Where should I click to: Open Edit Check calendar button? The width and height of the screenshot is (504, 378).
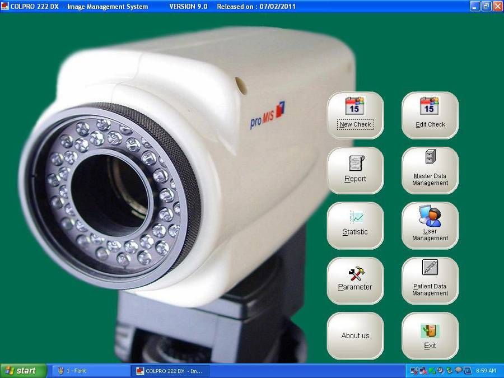430,115
